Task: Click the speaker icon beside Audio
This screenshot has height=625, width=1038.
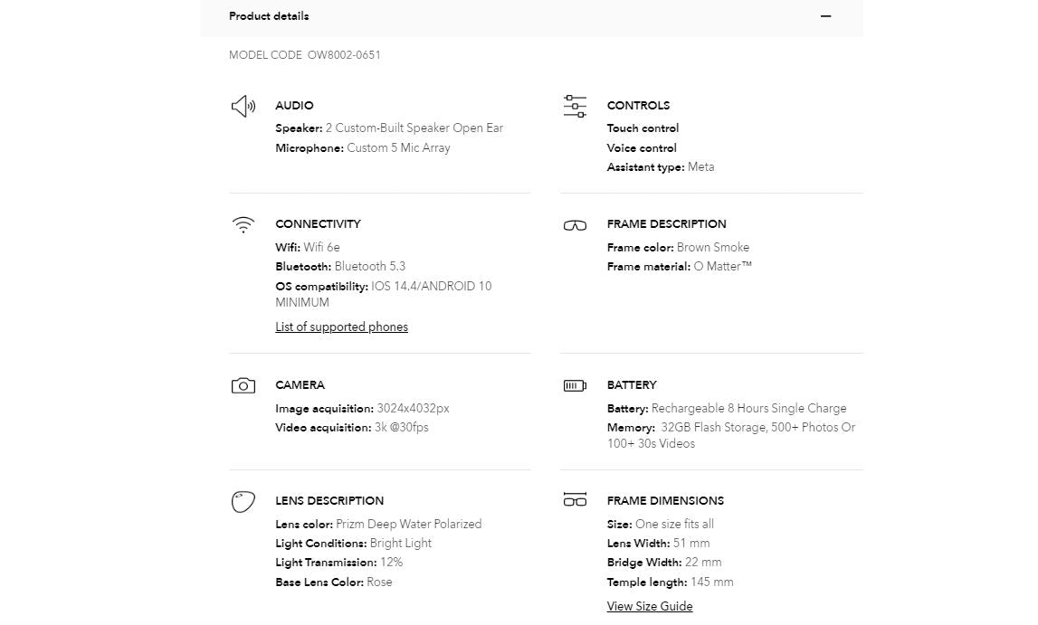Action: click(x=243, y=107)
